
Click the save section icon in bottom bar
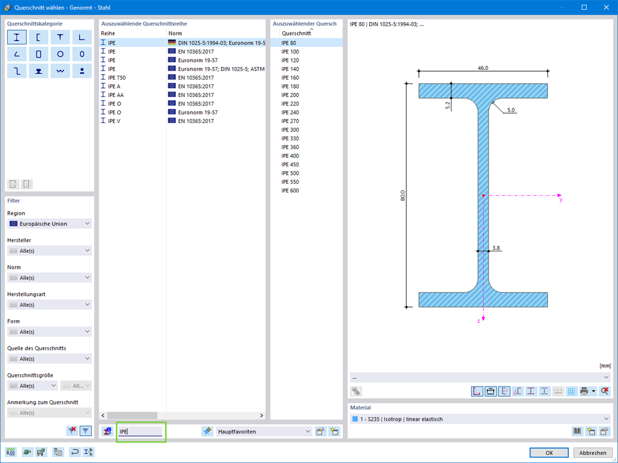[40, 452]
